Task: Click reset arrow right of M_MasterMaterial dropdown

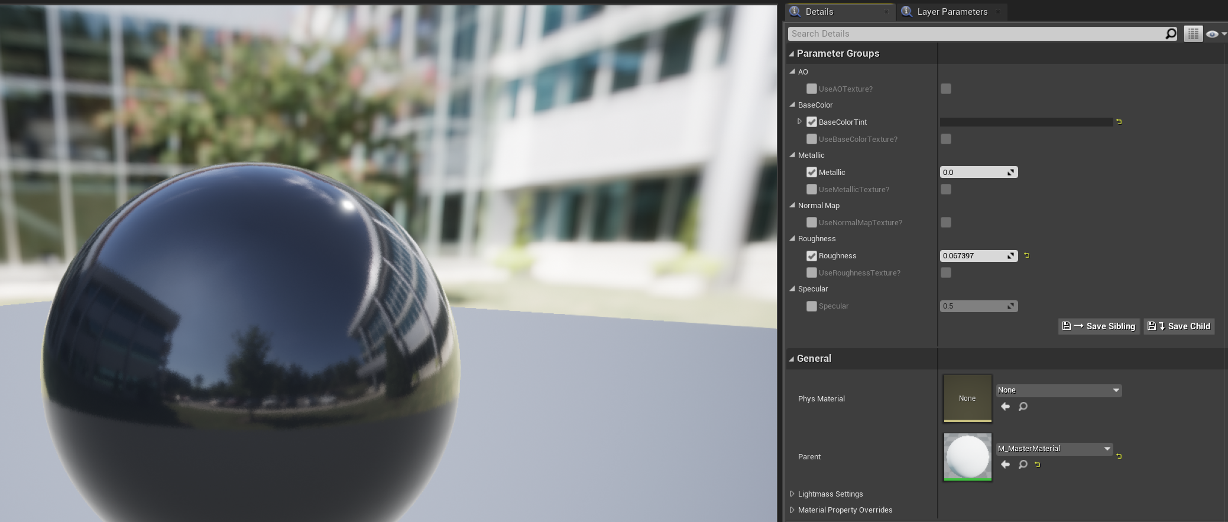Action: point(1119,456)
